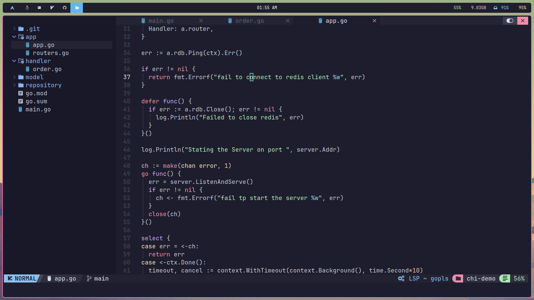The image size is (534, 300).
Task: Expand the repository folder
Action: pos(43,85)
